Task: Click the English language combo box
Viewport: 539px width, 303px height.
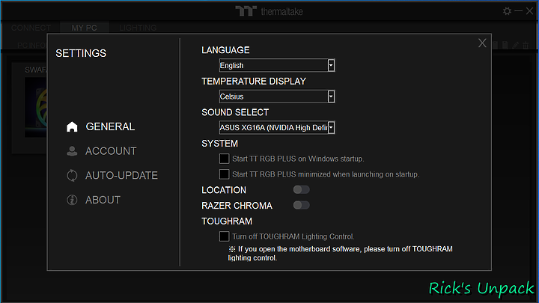Action: pyautogui.click(x=277, y=65)
